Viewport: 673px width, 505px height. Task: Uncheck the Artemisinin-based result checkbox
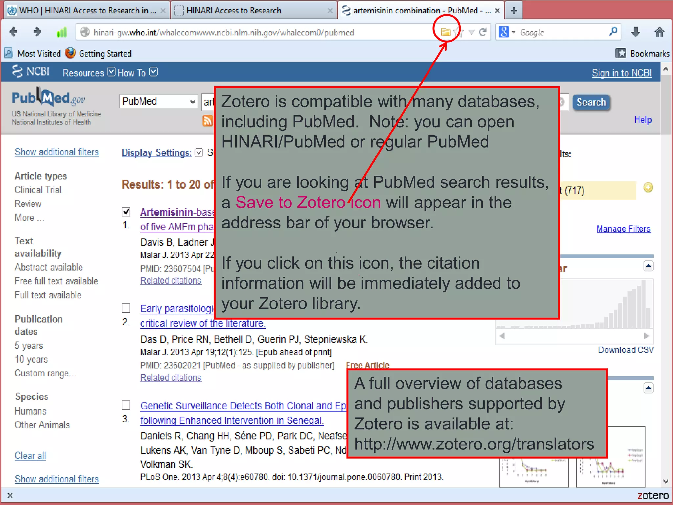pyautogui.click(x=126, y=211)
